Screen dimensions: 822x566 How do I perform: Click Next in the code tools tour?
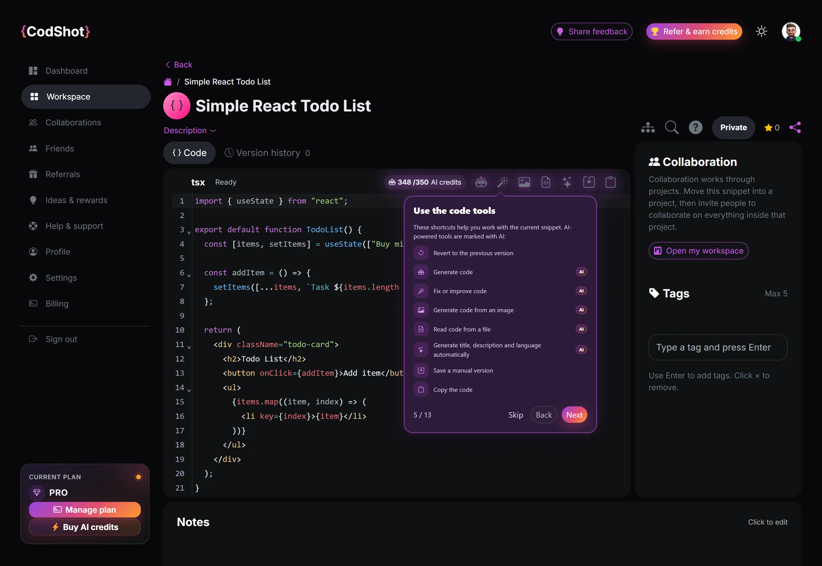(x=574, y=415)
